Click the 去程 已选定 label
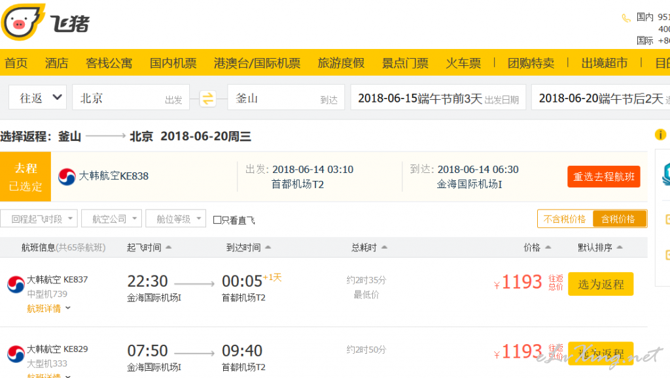The height and width of the screenshot is (378, 670). pos(26,177)
